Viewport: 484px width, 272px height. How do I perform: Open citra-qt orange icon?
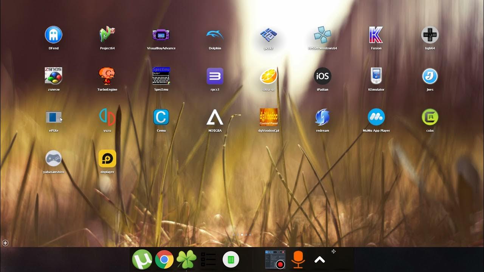click(268, 76)
